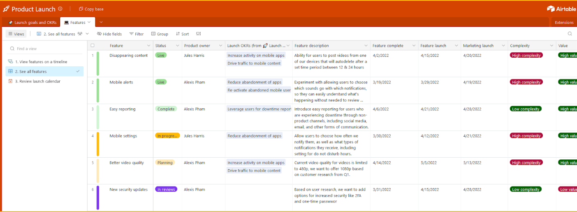Click the purple color bar on row 6

pos(98,198)
